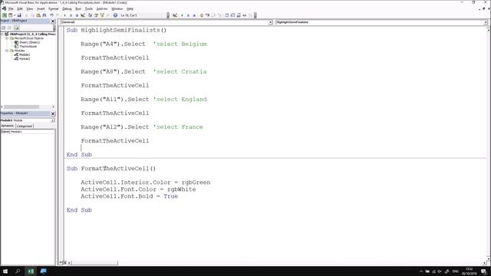This screenshot has height=276, width=491.
Task: Switch to Excel on the taskbar
Action: pos(31,271)
